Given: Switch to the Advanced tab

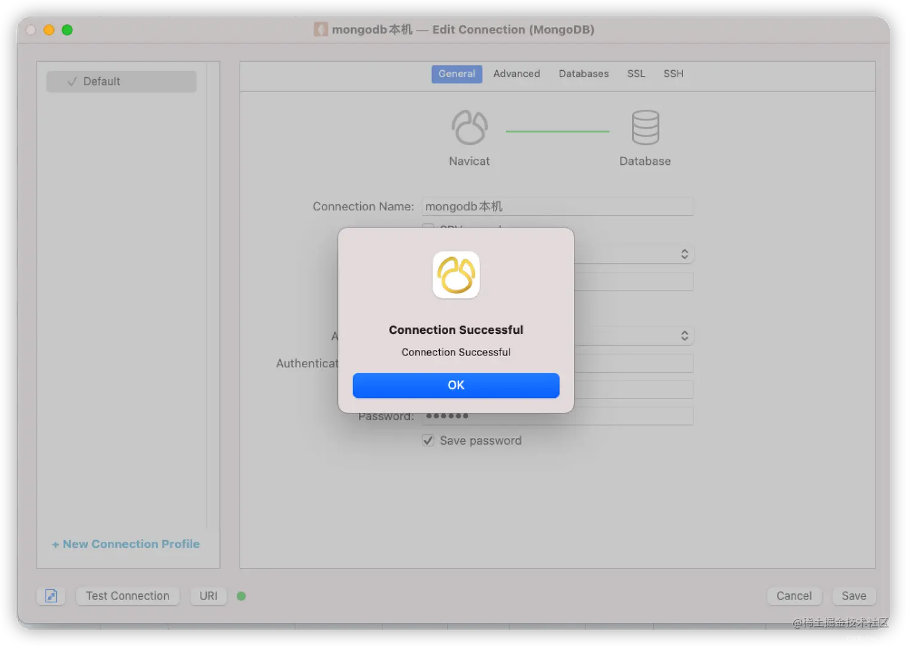Looking at the screenshot, I should point(517,74).
